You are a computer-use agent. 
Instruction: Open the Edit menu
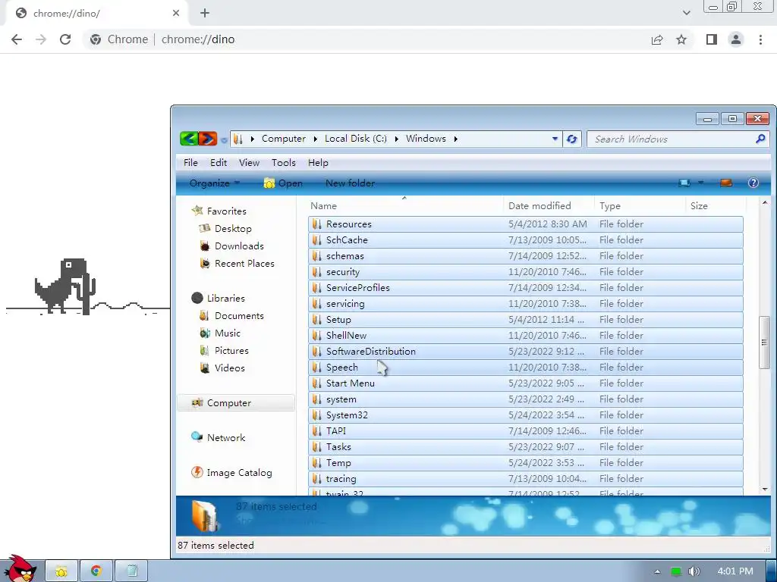coord(219,163)
